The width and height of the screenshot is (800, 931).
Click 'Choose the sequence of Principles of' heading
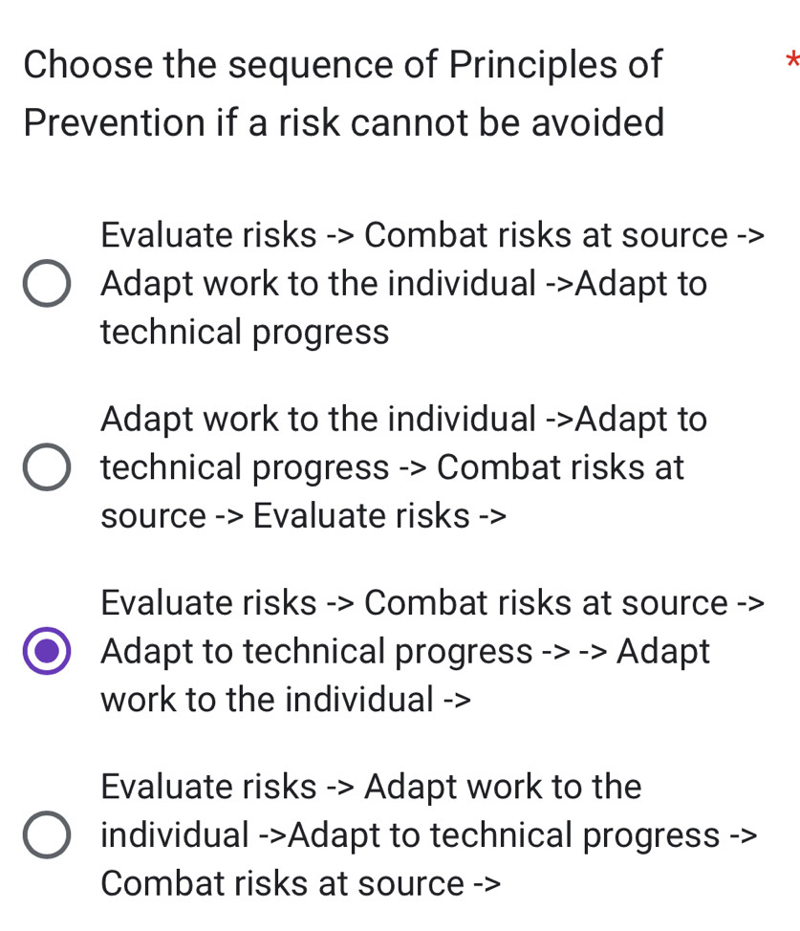342,65
